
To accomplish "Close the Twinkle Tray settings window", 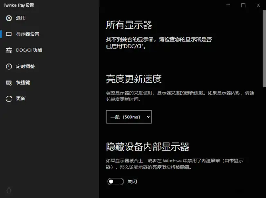I will 258,5.
